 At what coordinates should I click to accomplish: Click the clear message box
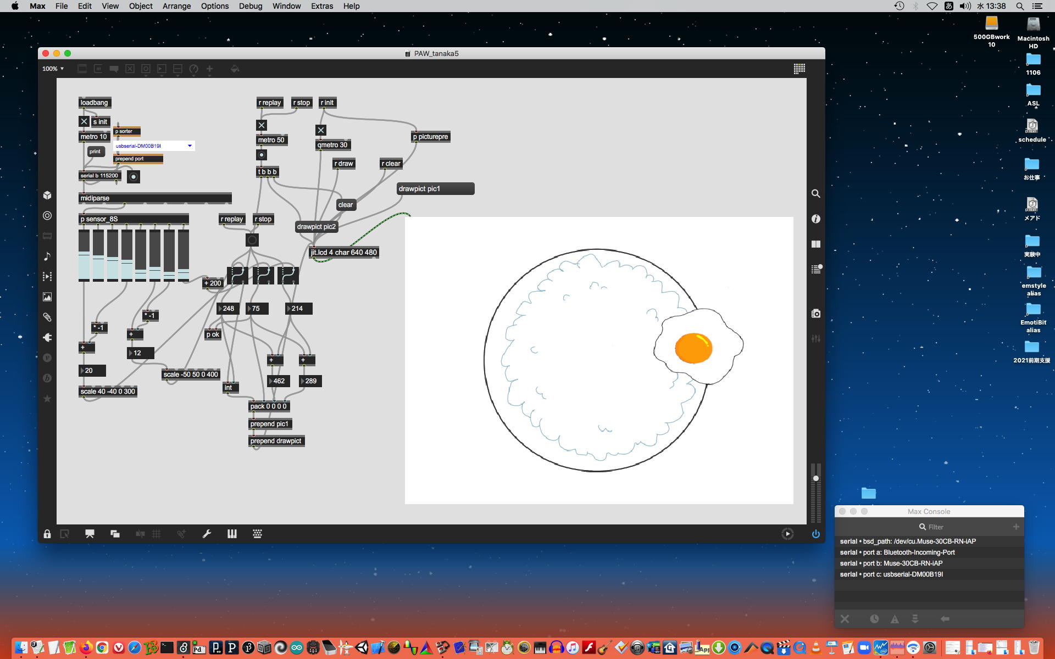tap(346, 205)
